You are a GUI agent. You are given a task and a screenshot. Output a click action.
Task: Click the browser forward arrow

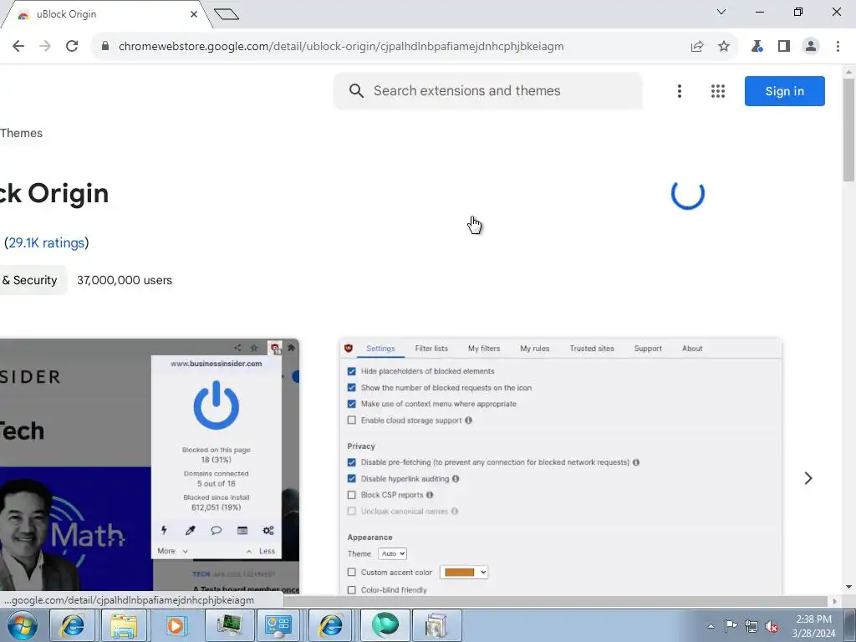point(45,47)
